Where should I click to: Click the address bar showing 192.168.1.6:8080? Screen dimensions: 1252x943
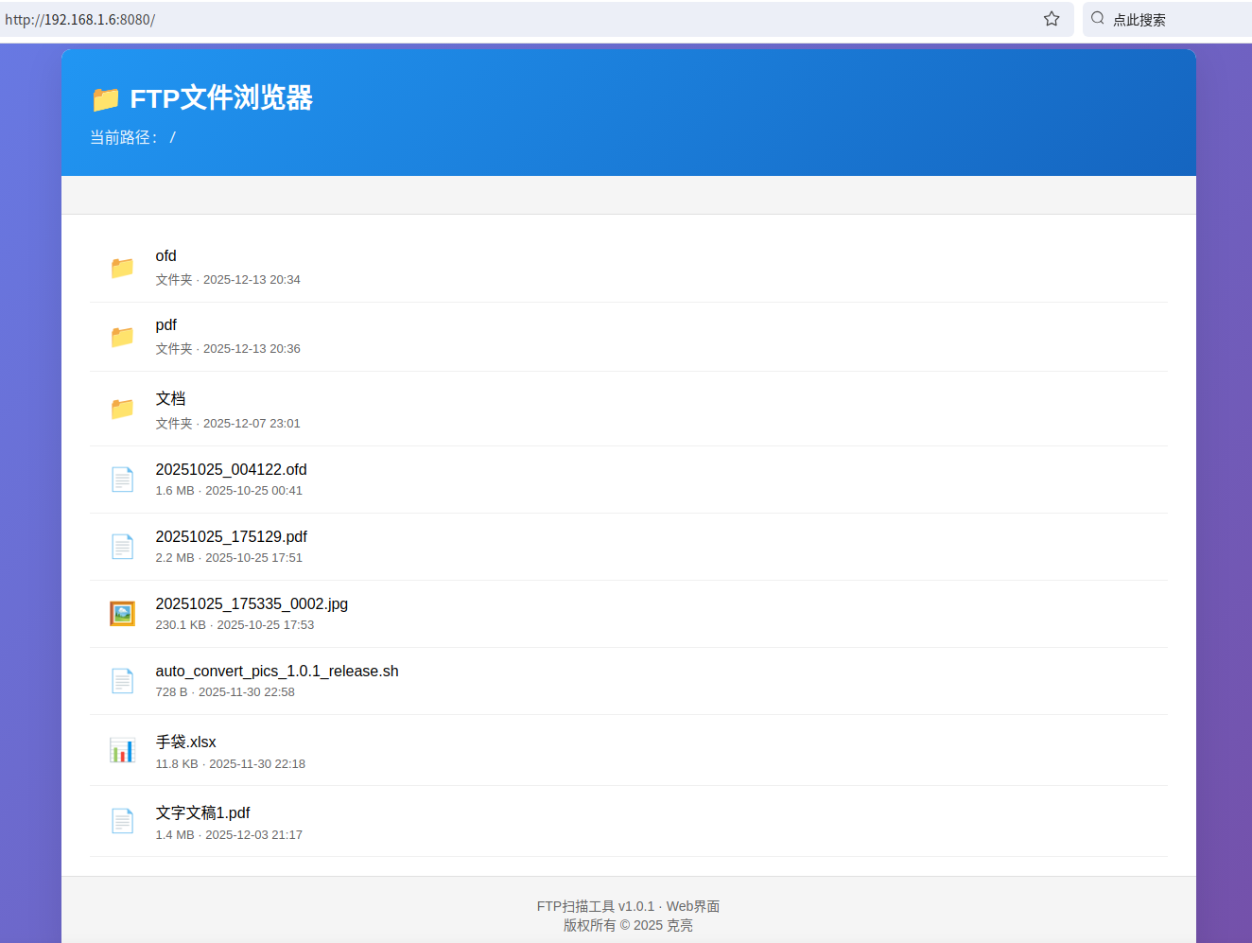tap(537, 19)
